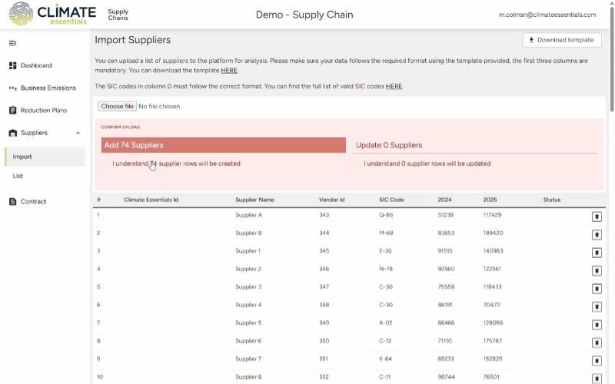Click the Vendor Id 344 cell
This screenshot has height=384, width=615.
pos(324,233)
